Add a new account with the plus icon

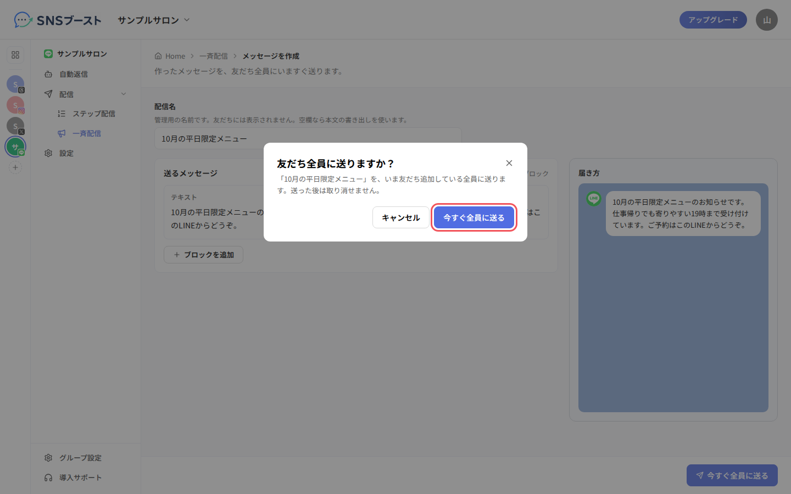(x=15, y=167)
